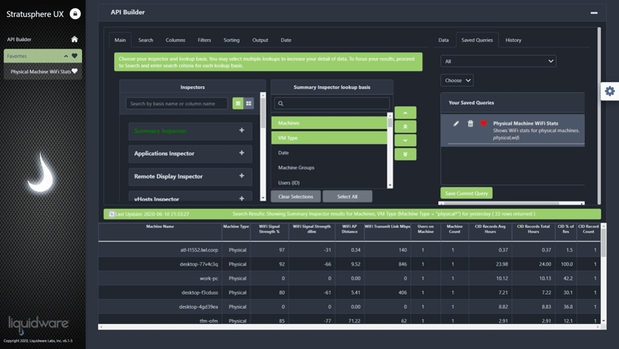This screenshot has height=349, width=619.
Task: Click the Clear Selections button
Action: click(296, 196)
